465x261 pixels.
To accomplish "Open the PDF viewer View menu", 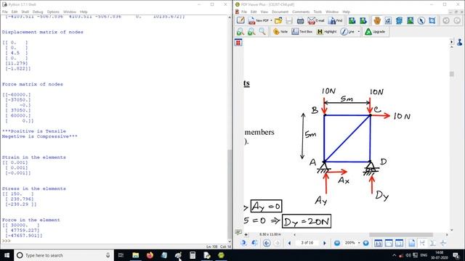I will click(264, 12).
